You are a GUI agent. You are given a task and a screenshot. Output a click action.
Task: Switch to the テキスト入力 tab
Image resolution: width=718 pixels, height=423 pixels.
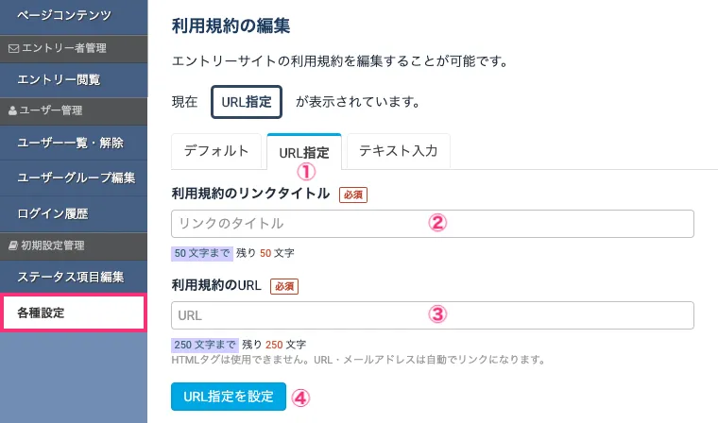coord(398,151)
